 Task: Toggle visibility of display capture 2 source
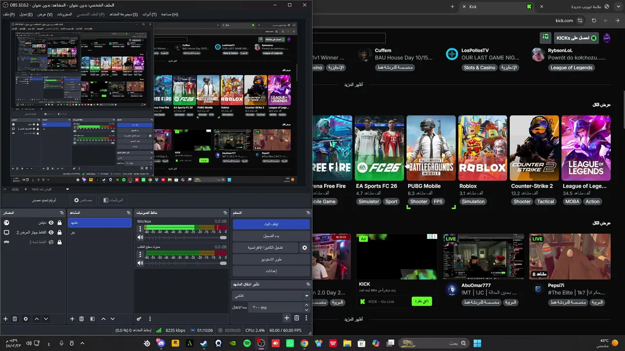coord(51,233)
